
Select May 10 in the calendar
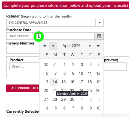pos(98,108)
